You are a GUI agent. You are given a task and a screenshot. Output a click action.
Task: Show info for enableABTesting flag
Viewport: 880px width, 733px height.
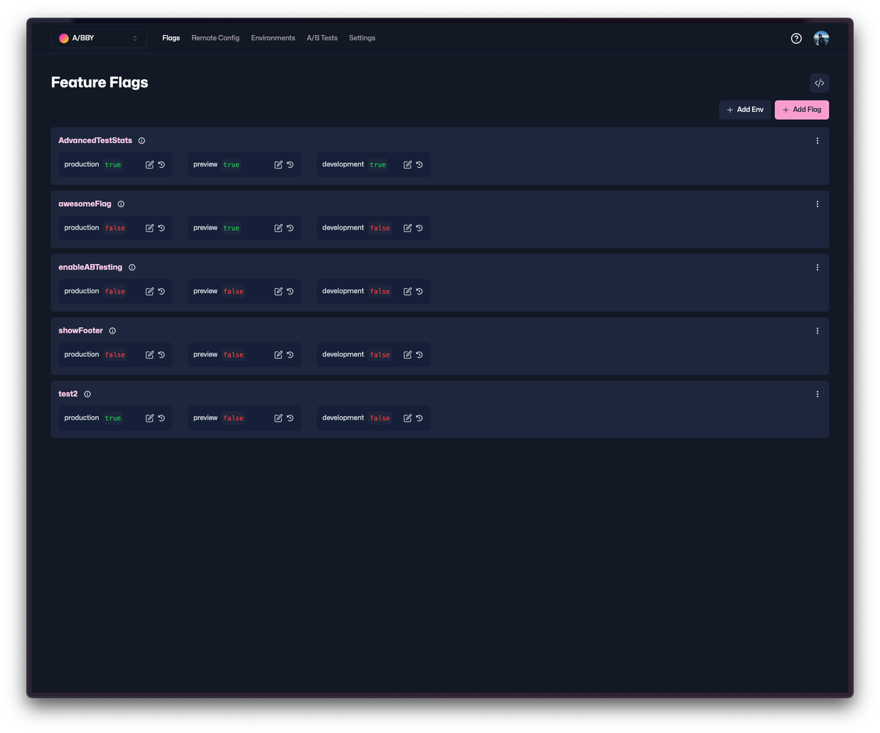coord(132,267)
